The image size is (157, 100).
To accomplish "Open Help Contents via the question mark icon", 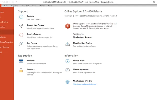I will [x=21, y=17].
